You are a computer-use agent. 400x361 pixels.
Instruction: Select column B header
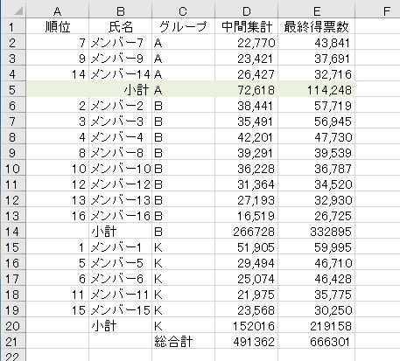point(120,11)
